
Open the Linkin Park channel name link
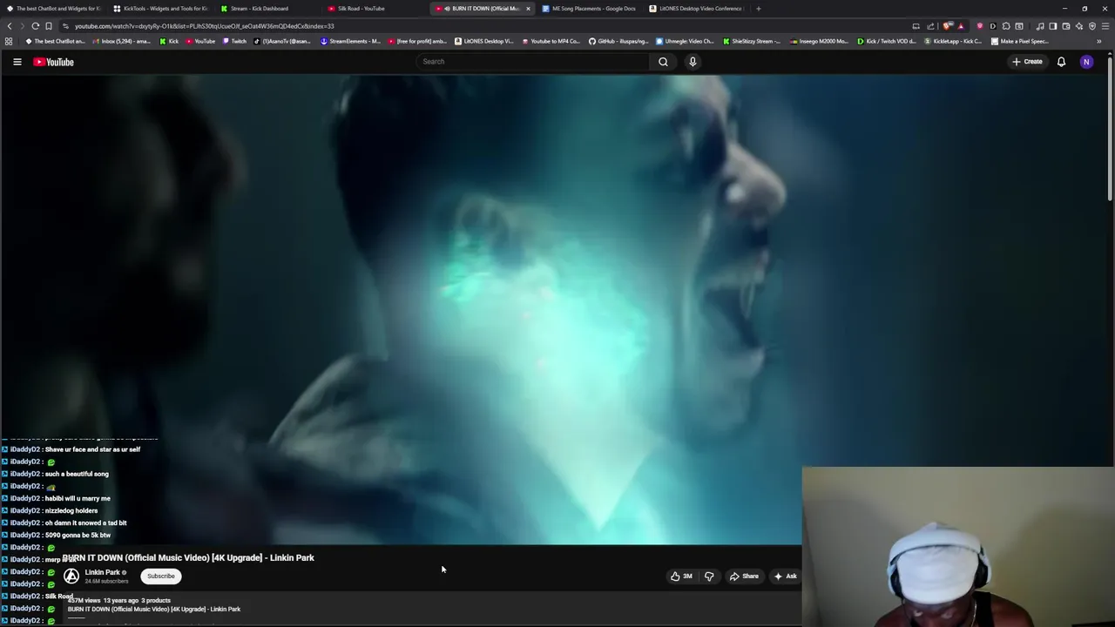[x=102, y=572]
